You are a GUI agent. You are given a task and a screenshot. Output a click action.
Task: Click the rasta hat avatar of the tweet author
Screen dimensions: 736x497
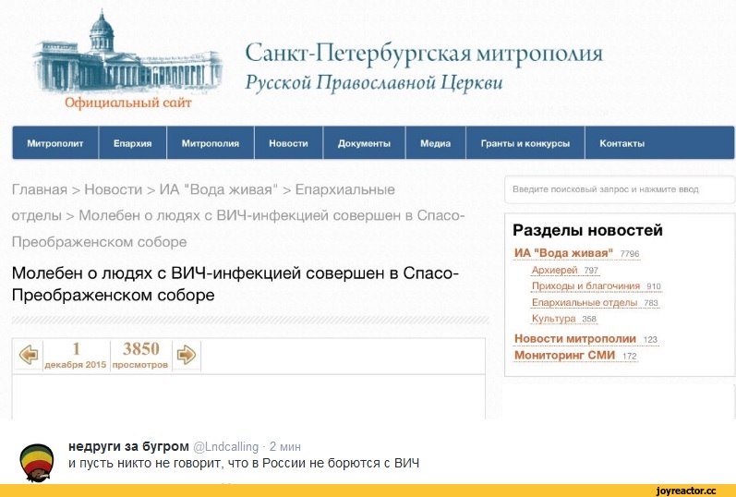[x=37, y=462]
